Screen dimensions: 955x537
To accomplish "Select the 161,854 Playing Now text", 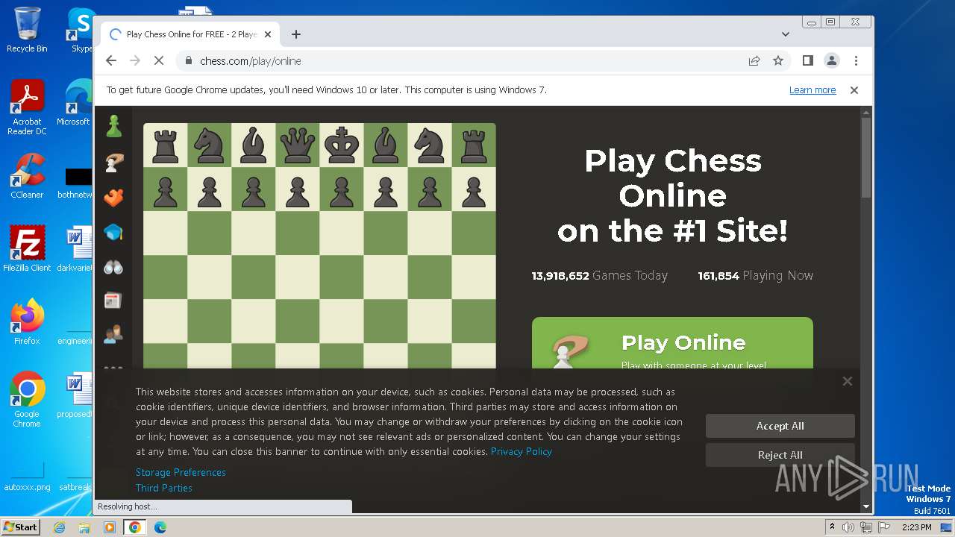I will point(755,275).
